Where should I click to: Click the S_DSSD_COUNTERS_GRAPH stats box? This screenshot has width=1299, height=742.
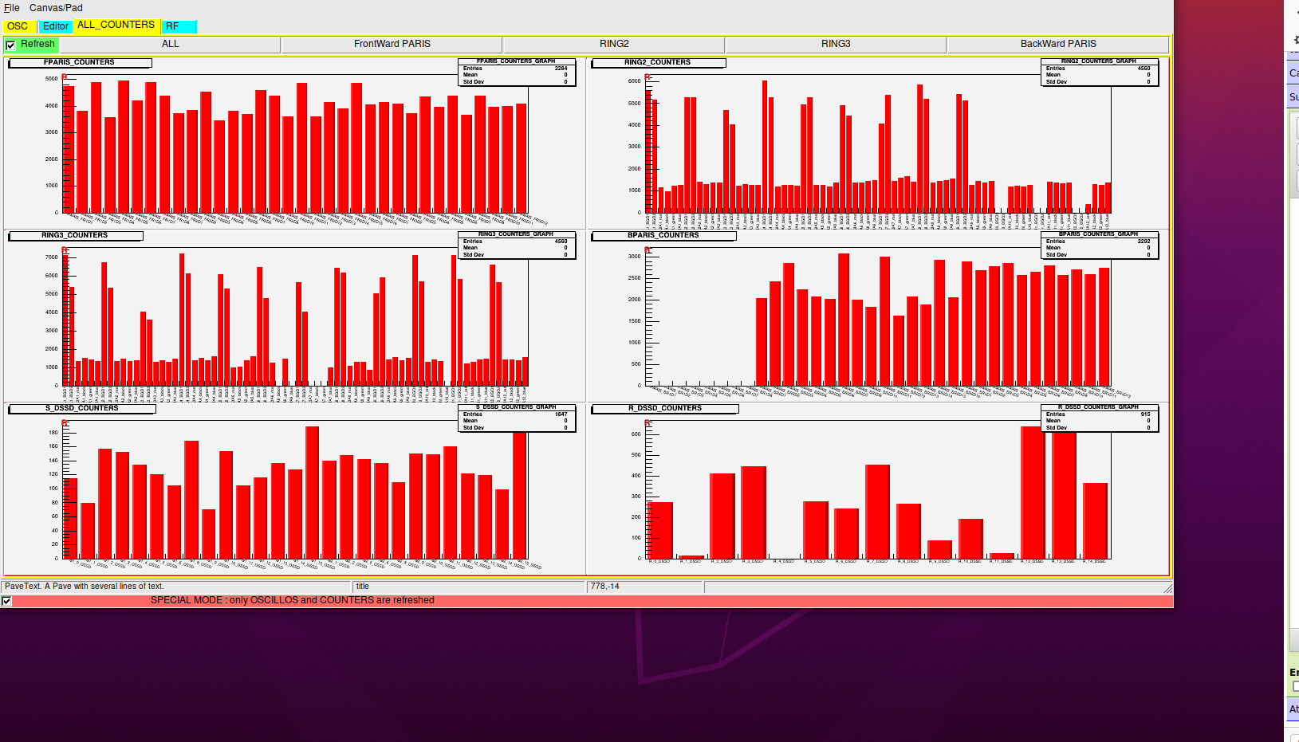pos(517,418)
